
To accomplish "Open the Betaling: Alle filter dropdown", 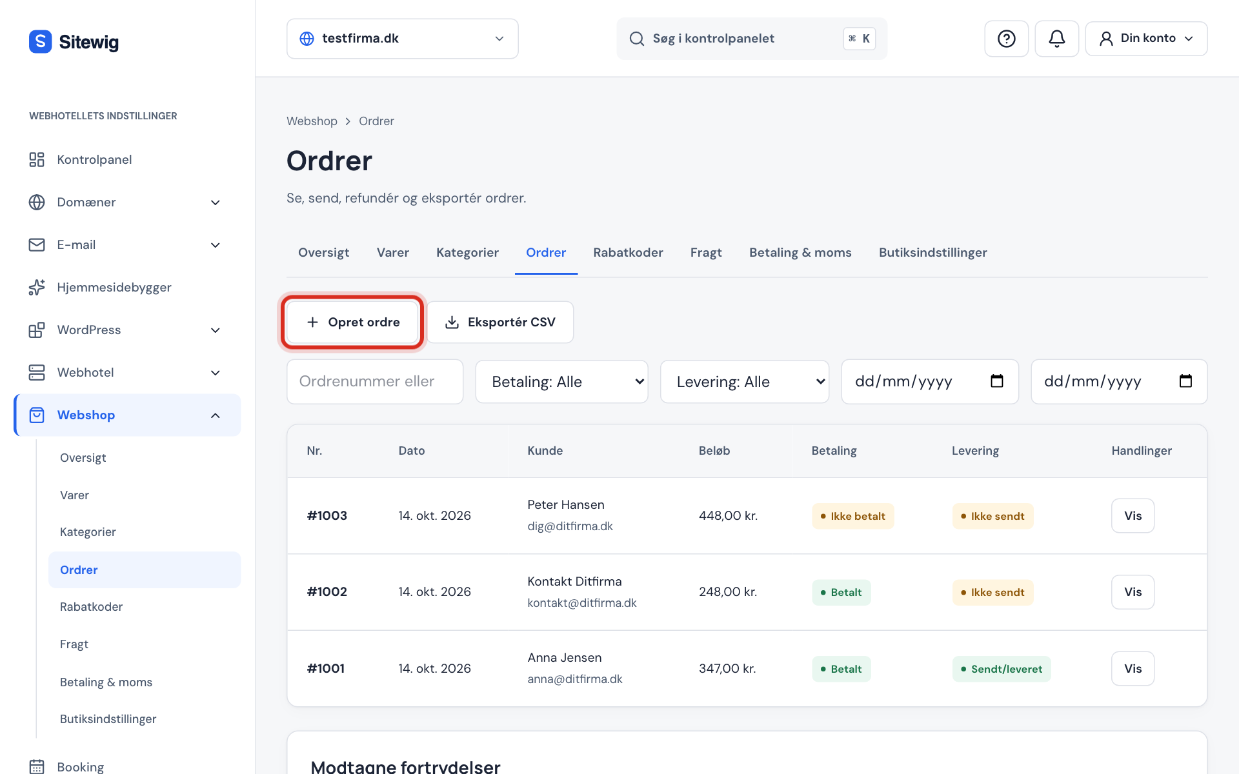I will click(561, 382).
